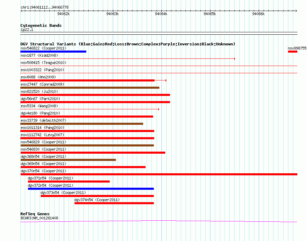Click the dgv368n54 (Cooper2011) label
This screenshot has height=241, width=307.
43,156
